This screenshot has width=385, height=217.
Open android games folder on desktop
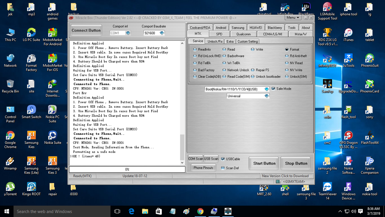(x=52, y=12)
